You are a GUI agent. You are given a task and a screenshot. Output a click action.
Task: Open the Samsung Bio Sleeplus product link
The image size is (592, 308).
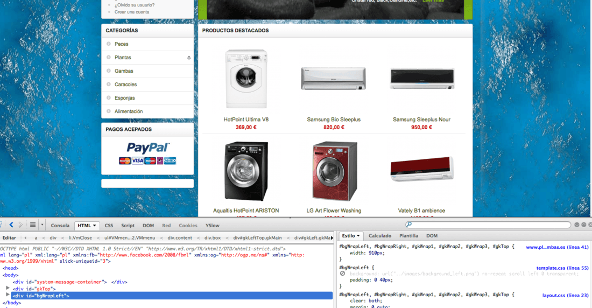334,120
